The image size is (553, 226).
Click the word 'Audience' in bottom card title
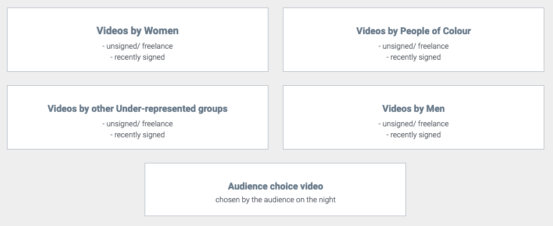(247, 186)
